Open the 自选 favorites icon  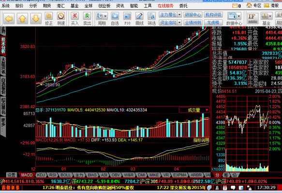click(115, 18)
